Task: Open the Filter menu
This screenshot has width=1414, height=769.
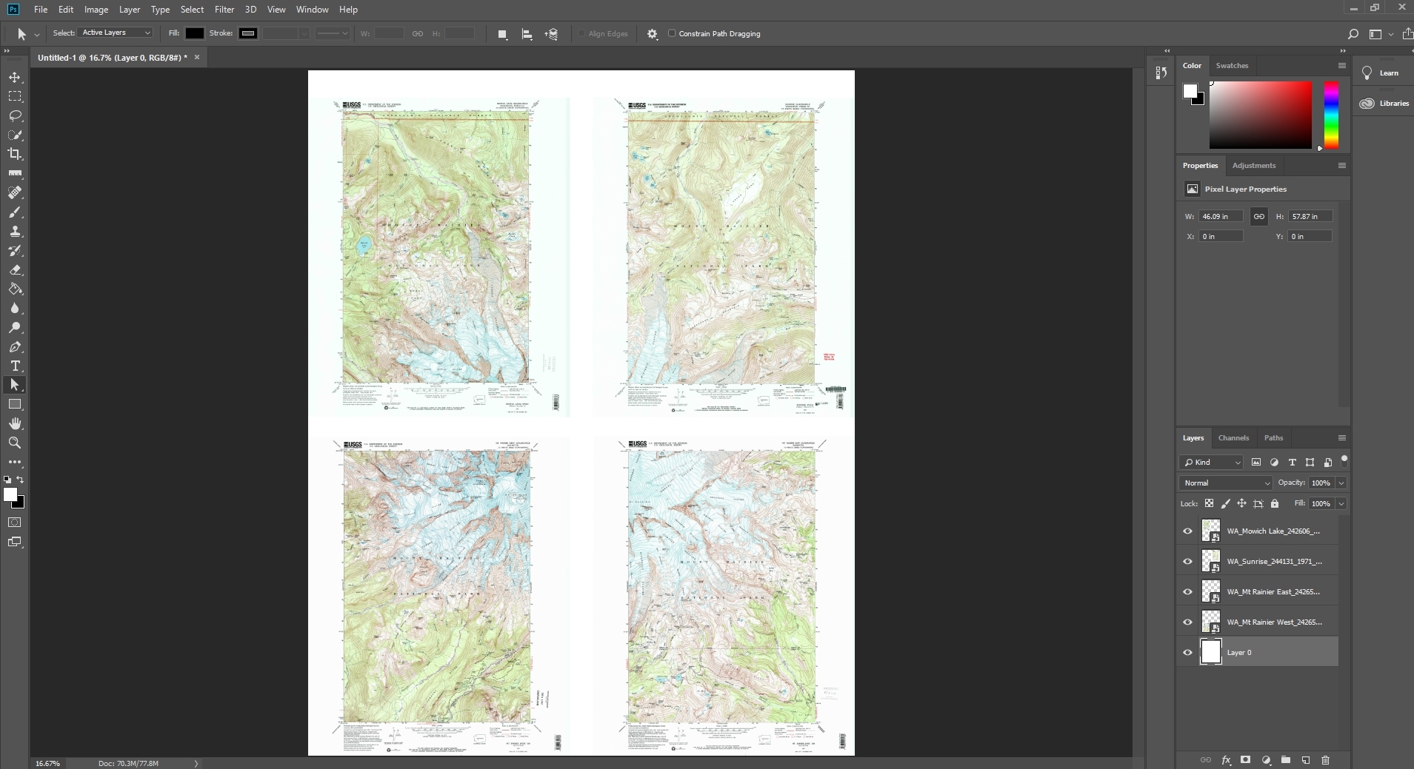Action: pos(224,9)
